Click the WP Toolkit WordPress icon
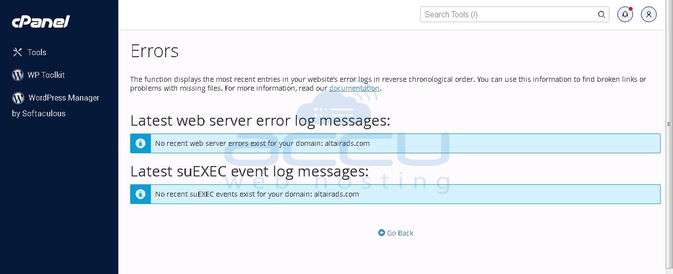The image size is (673, 274). [18, 75]
